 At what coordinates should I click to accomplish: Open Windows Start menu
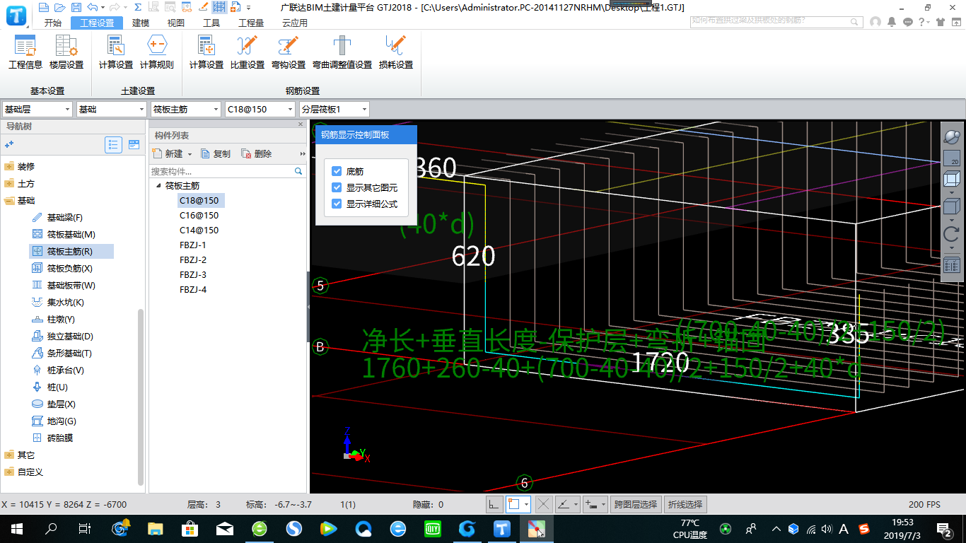pos(17,528)
